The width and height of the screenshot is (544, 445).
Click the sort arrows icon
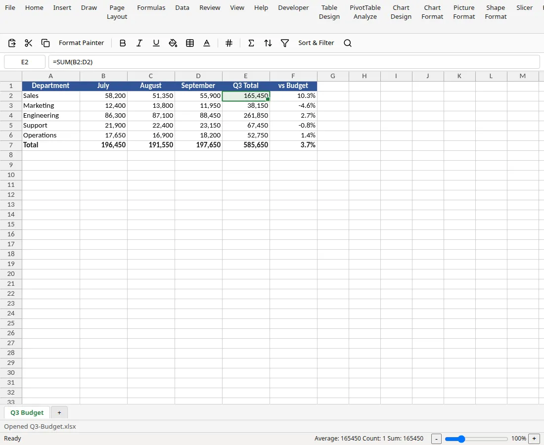(x=268, y=43)
